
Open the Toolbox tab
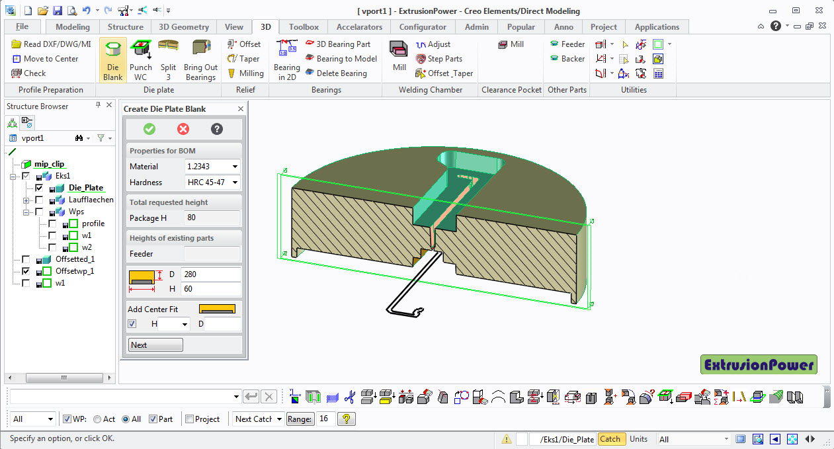304,27
